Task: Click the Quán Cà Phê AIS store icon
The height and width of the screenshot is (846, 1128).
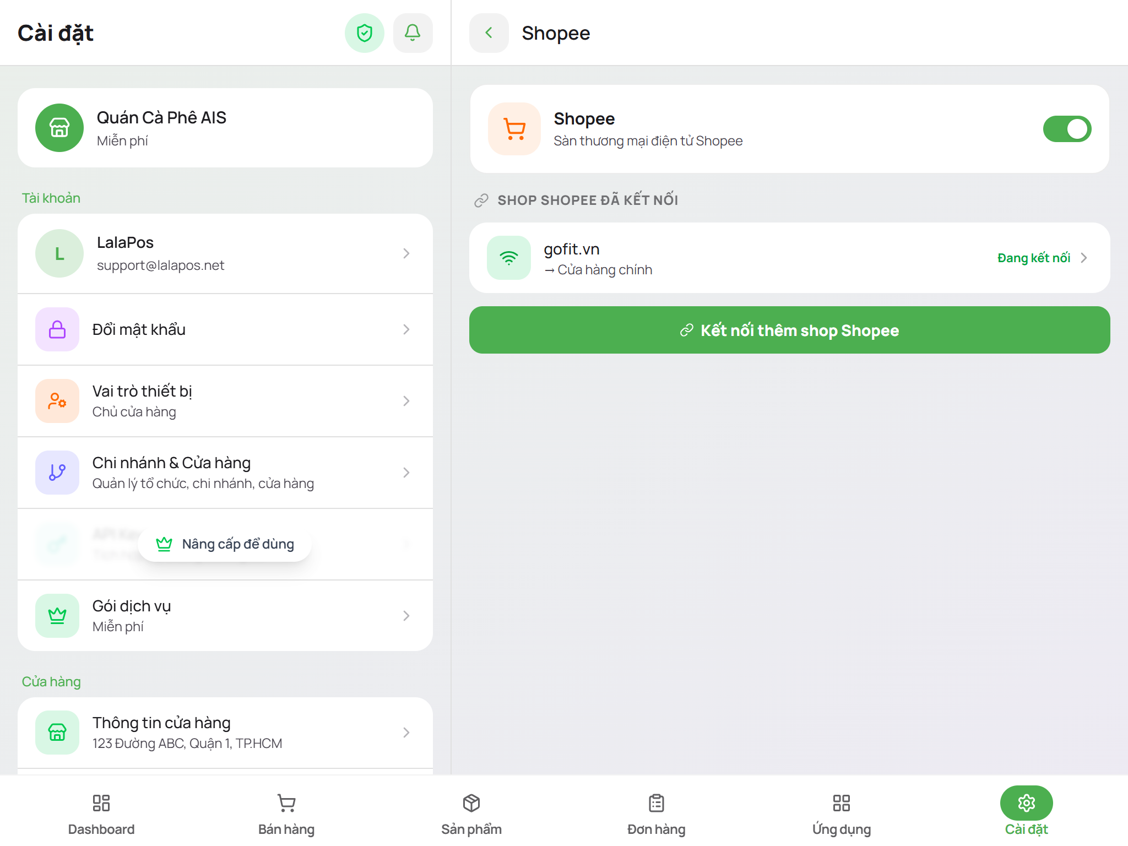Action: tap(59, 128)
